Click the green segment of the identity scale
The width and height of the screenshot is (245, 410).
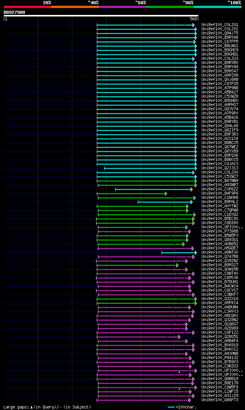(170, 7)
